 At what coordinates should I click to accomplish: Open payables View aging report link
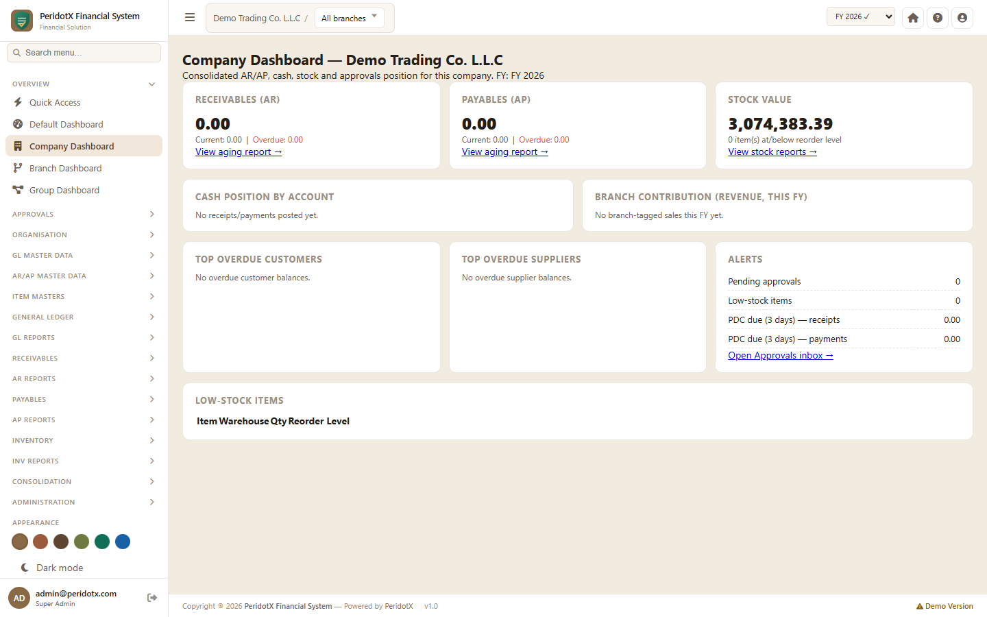[x=505, y=152]
